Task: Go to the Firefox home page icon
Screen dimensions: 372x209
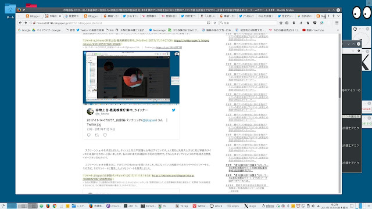Action: tap(307, 23)
